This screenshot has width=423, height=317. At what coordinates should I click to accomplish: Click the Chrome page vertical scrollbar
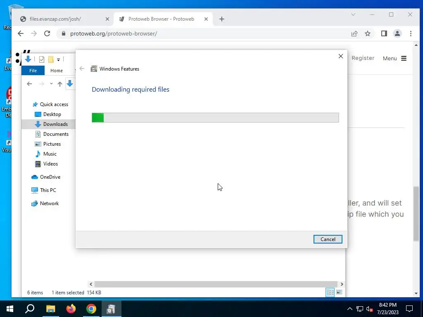point(416,213)
